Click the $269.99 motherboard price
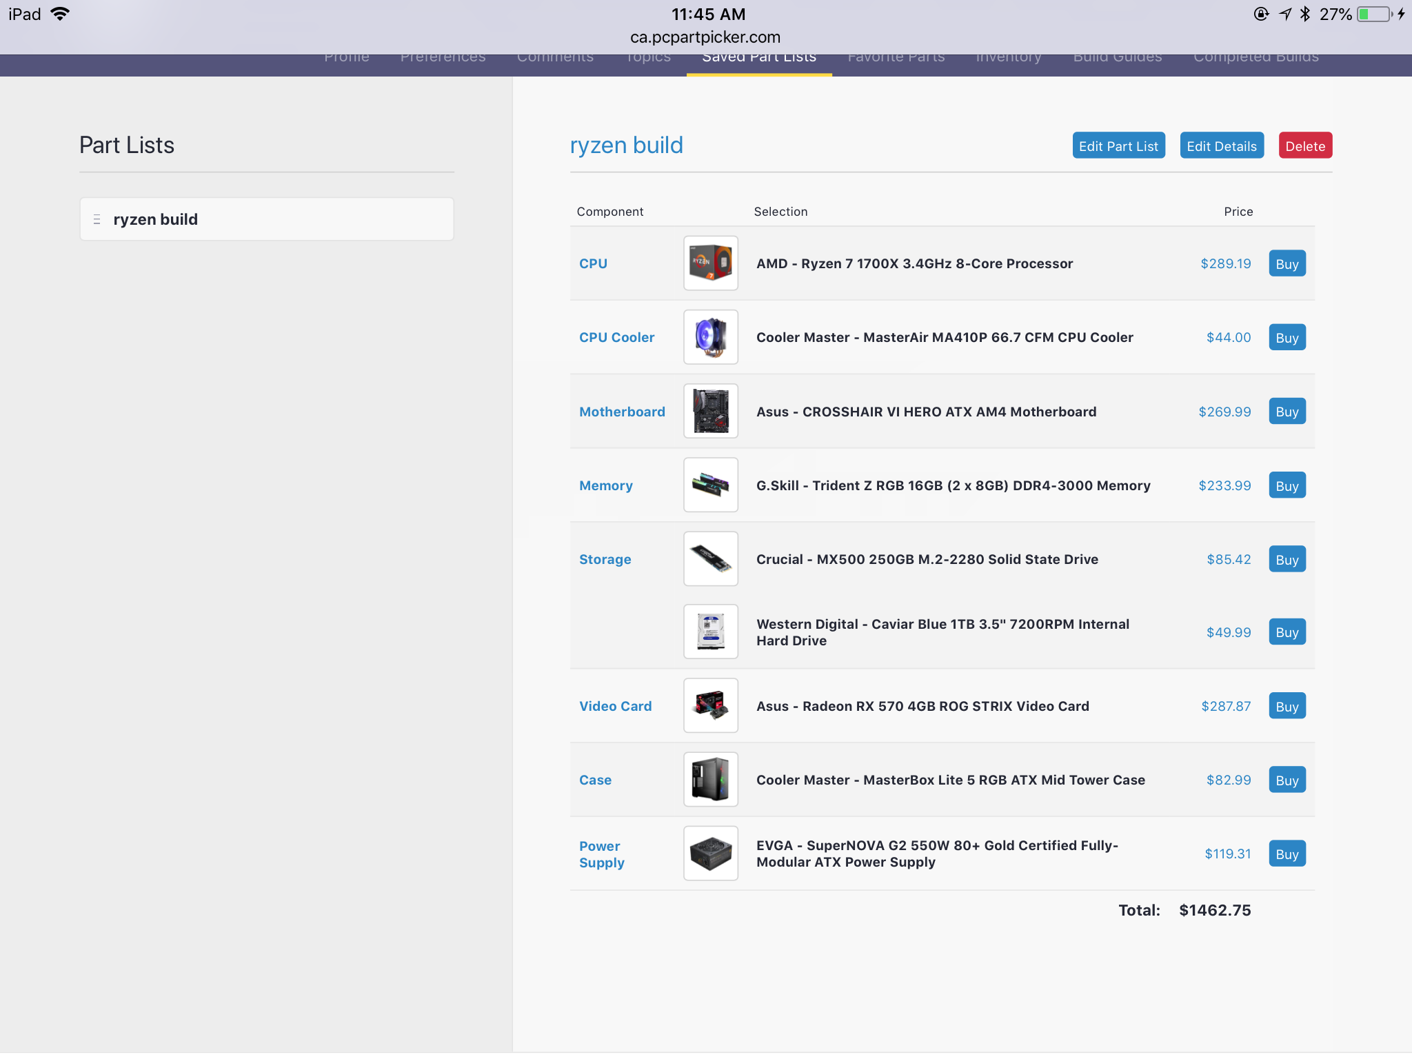The width and height of the screenshot is (1412, 1059). click(x=1224, y=412)
